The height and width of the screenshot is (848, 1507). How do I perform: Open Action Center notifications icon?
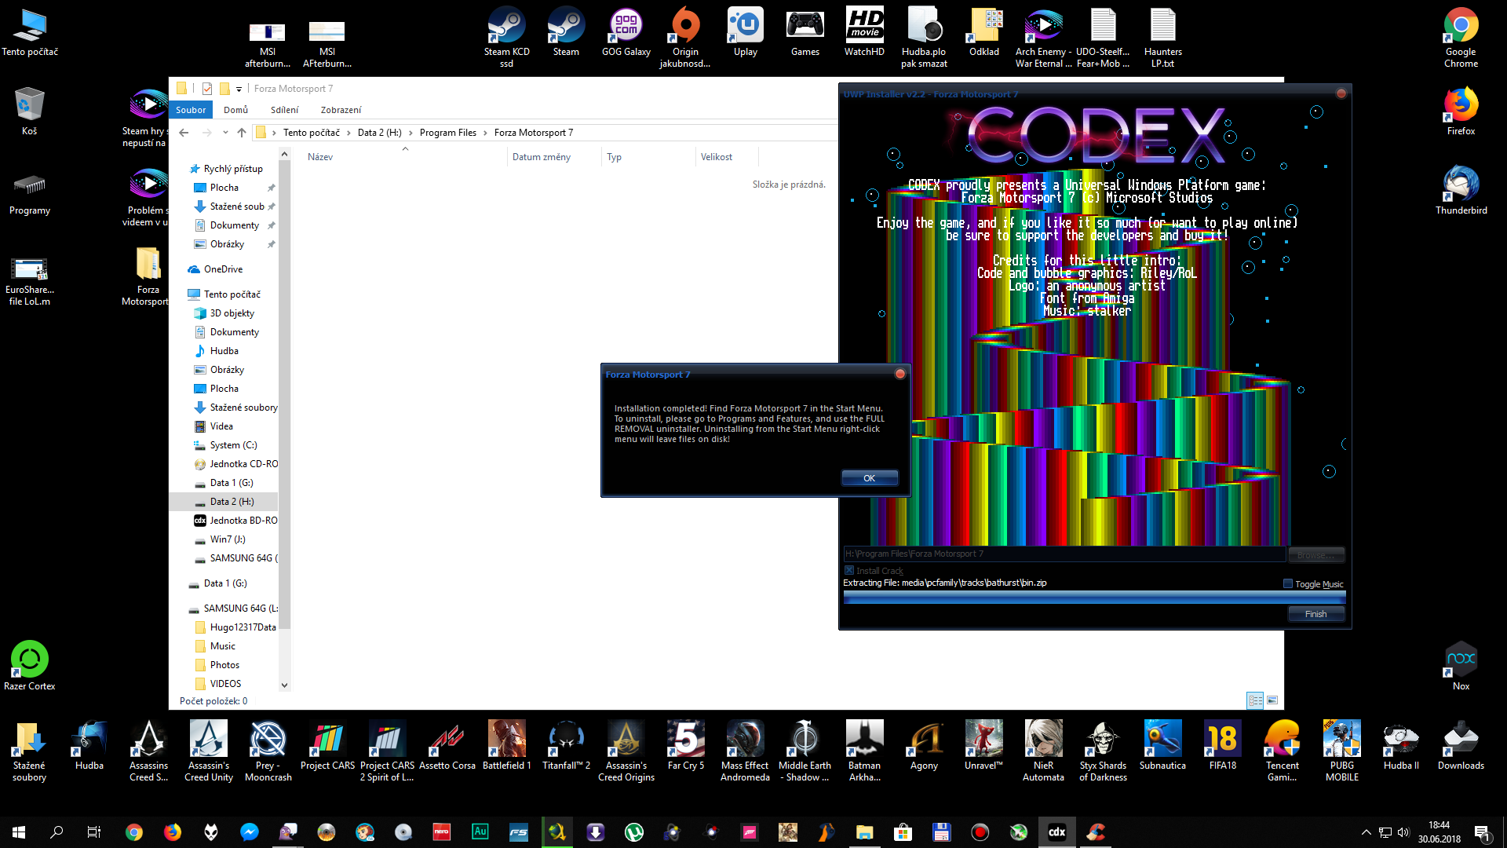[x=1482, y=832]
